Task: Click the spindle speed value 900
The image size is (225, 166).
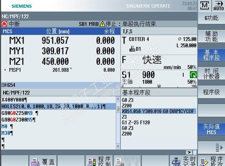Action: point(148,75)
